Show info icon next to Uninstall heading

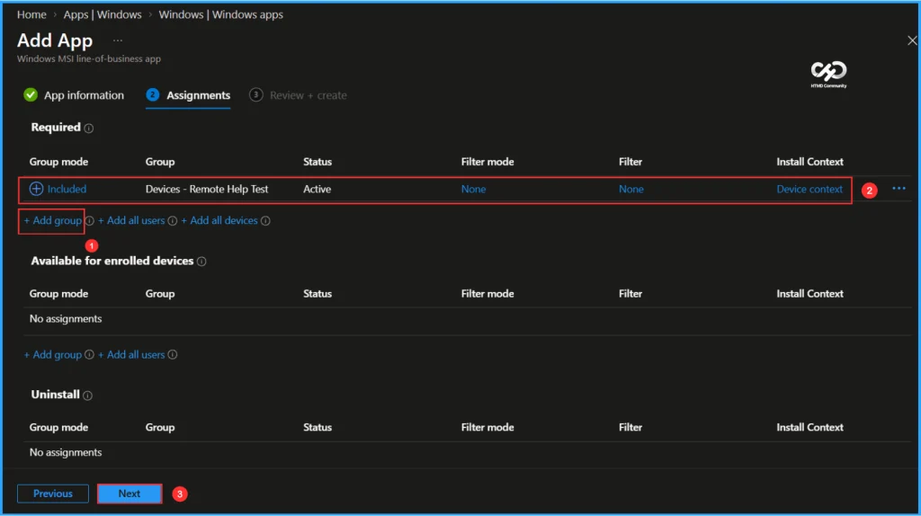coord(87,396)
